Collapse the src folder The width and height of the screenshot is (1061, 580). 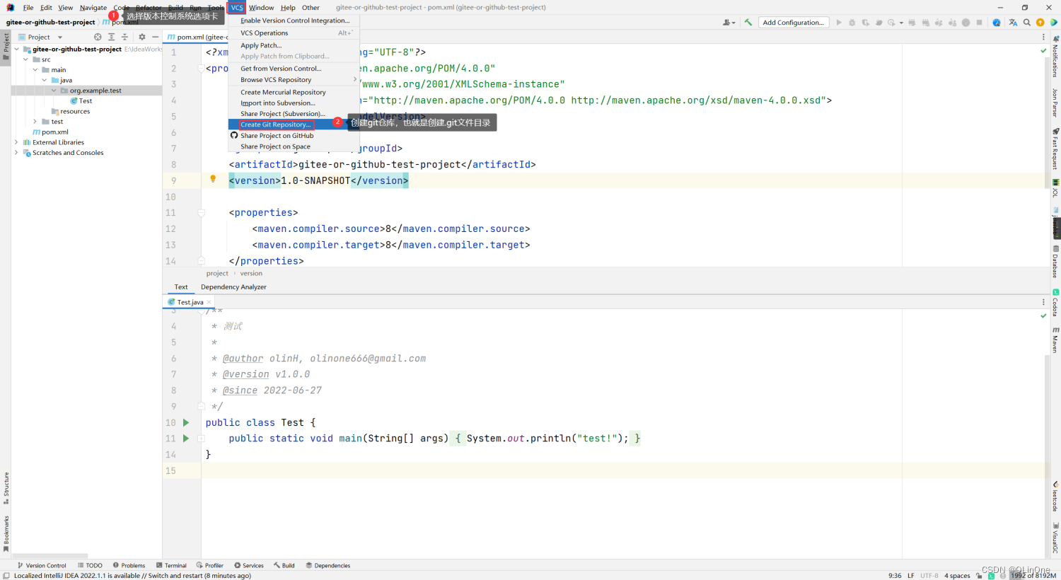pos(26,59)
